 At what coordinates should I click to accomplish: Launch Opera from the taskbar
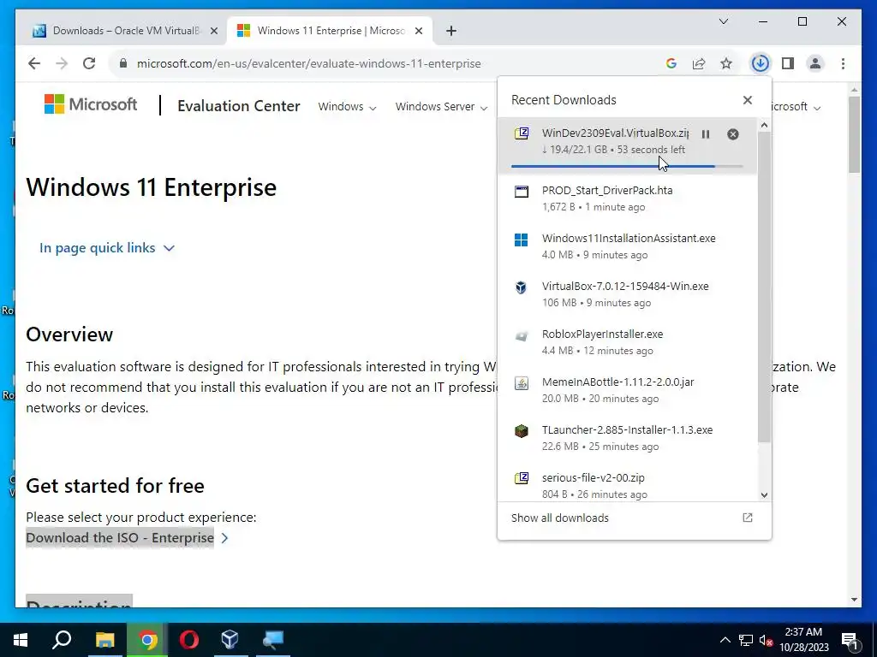point(189,640)
